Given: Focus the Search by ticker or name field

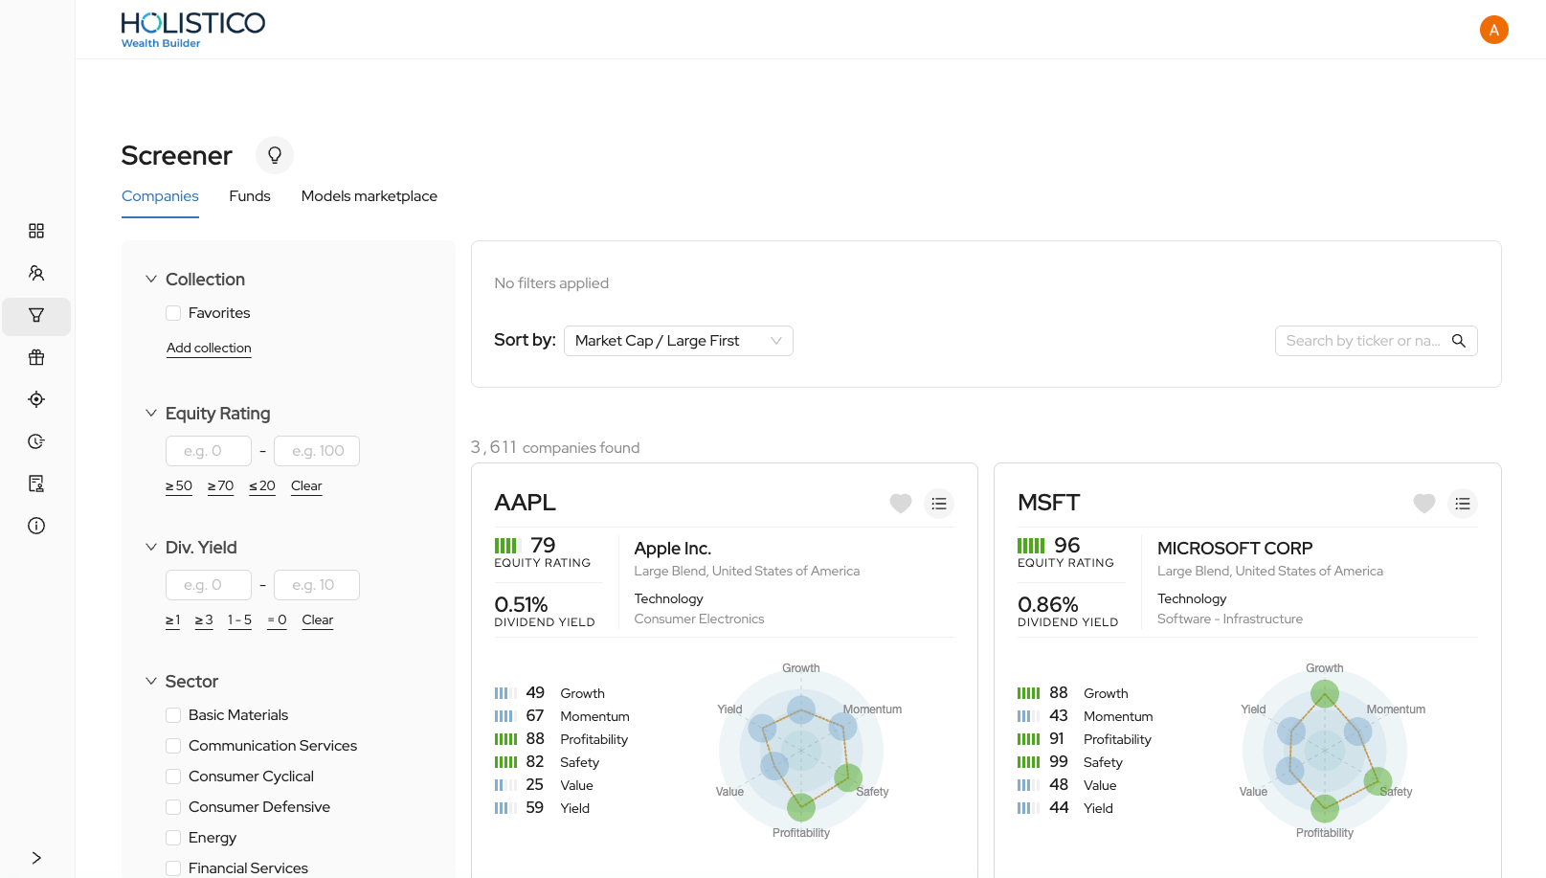Looking at the screenshot, I should tap(1363, 341).
